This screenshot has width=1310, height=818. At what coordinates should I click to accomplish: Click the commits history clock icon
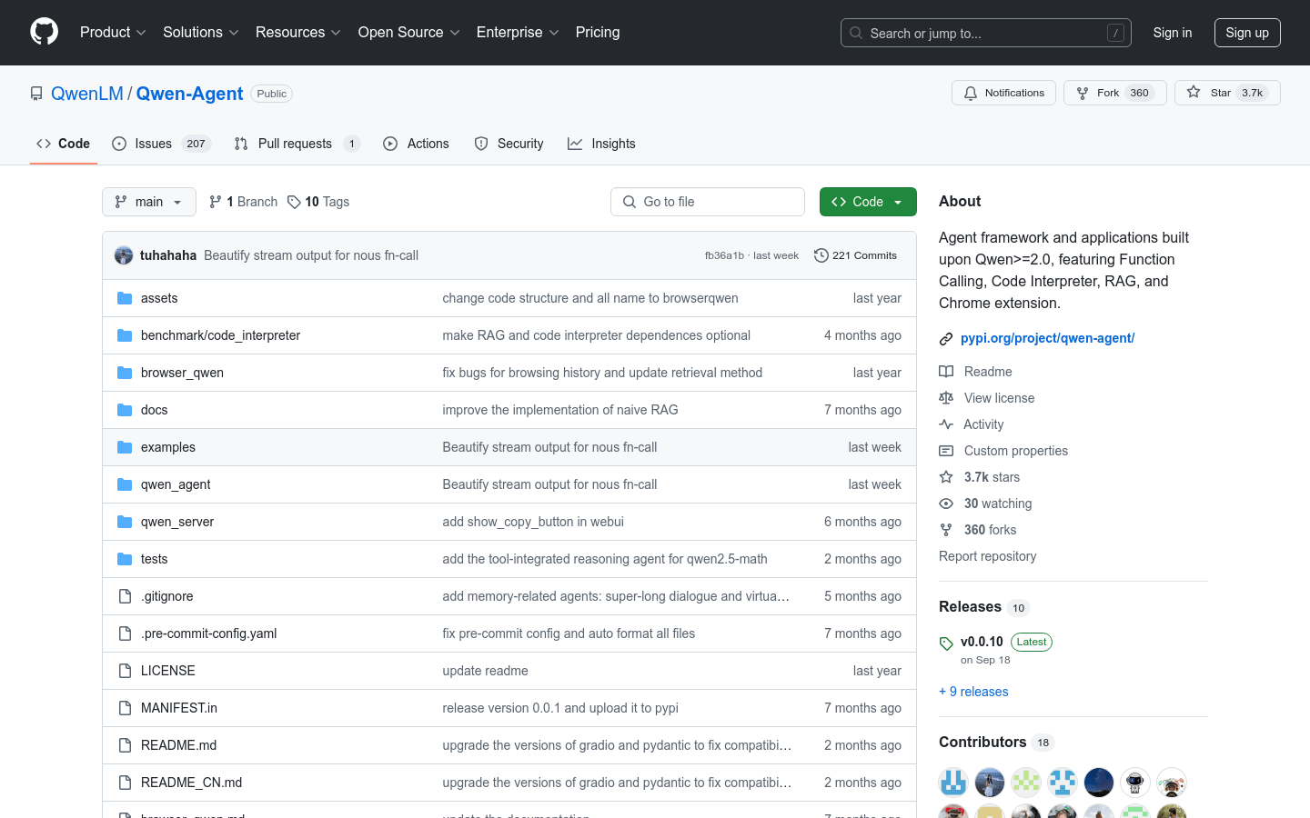821,255
